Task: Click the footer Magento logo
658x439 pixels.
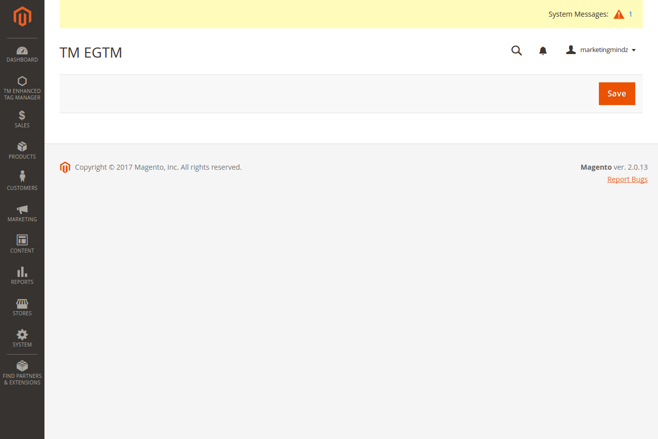Action: (x=65, y=167)
